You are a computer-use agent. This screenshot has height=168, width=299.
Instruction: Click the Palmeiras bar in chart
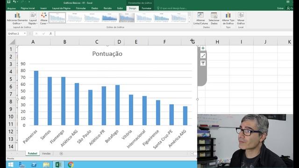pyautogui.click(x=36, y=98)
